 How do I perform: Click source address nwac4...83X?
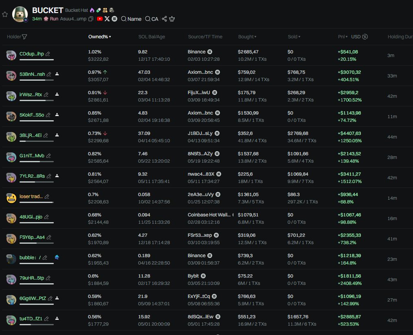[201, 174]
